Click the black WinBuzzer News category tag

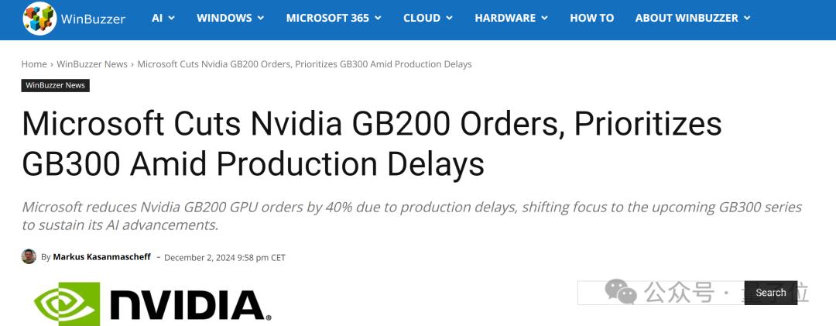click(56, 85)
